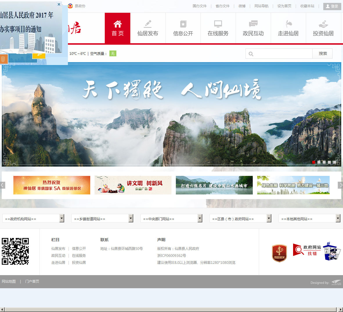Open footer 在线服务 link

pyautogui.click(x=79, y=256)
